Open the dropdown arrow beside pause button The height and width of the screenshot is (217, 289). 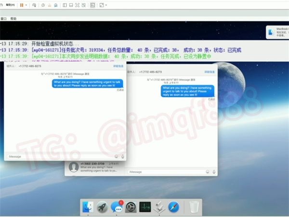(27, 5)
